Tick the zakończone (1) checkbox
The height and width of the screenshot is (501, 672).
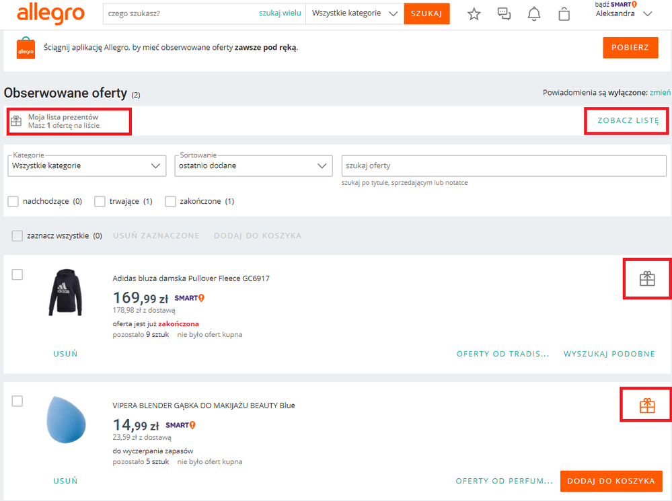click(171, 202)
